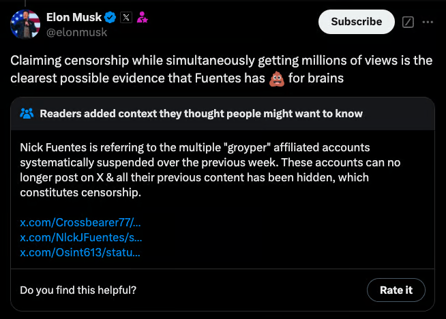Open the three-dot more options menu

428,22
